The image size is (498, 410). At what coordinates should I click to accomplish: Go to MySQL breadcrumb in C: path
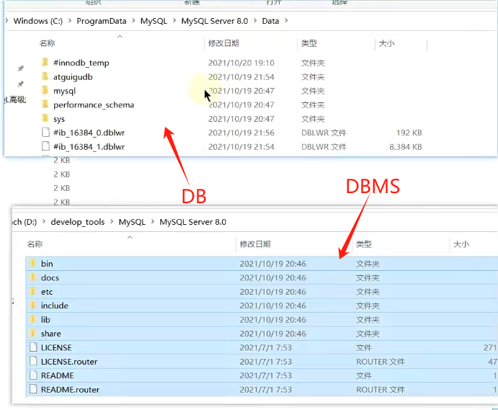point(154,21)
